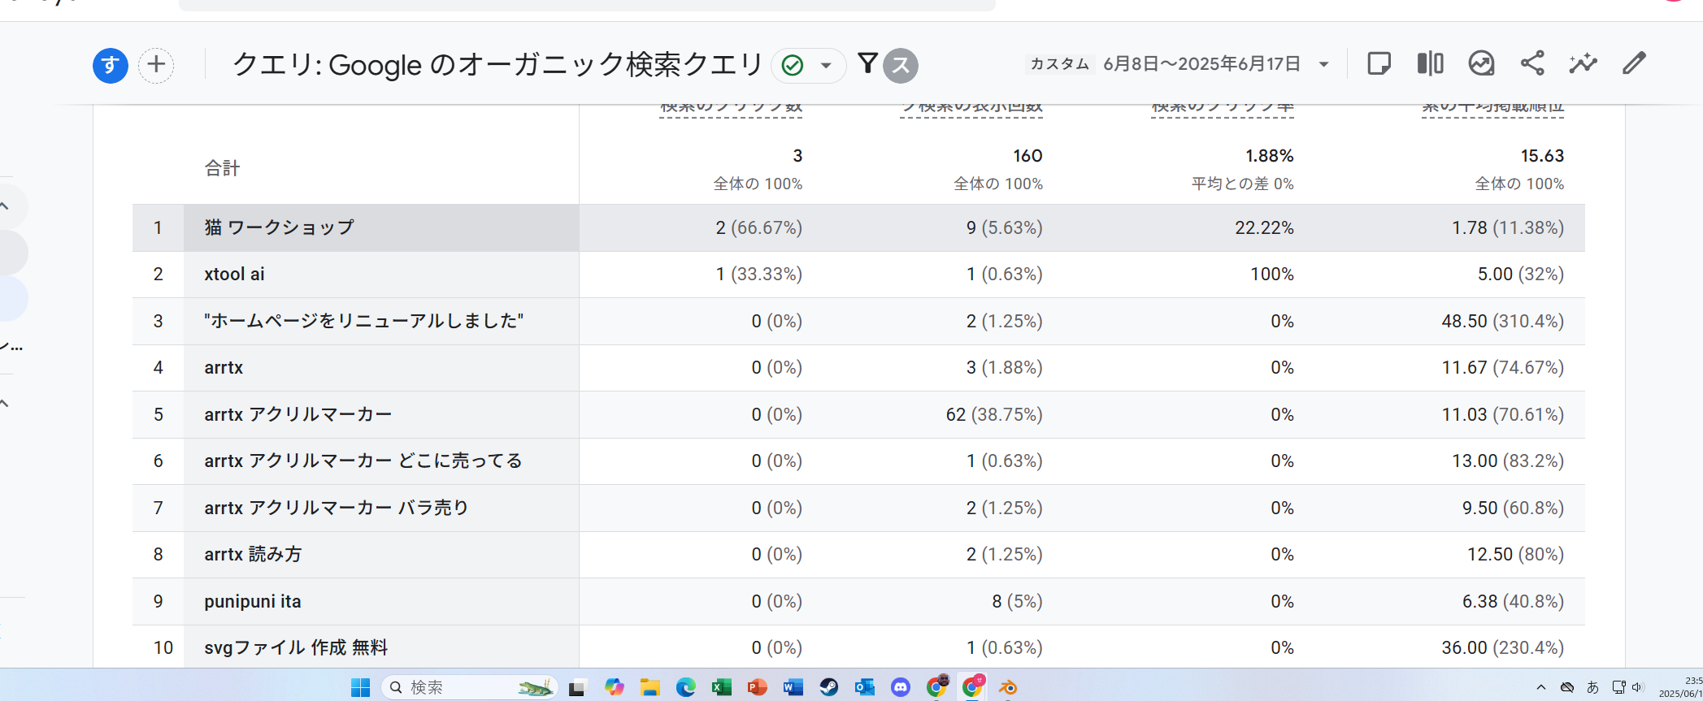Click the total average position 15.63

click(x=1542, y=155)
